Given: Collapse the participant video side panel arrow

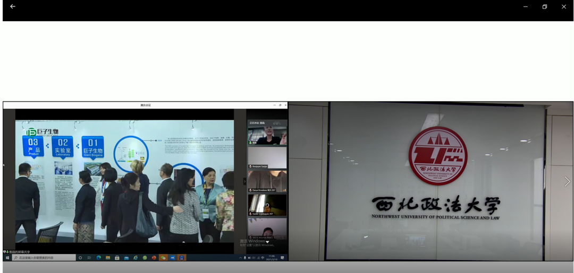Looking at the screenshot, I should 245,181.
